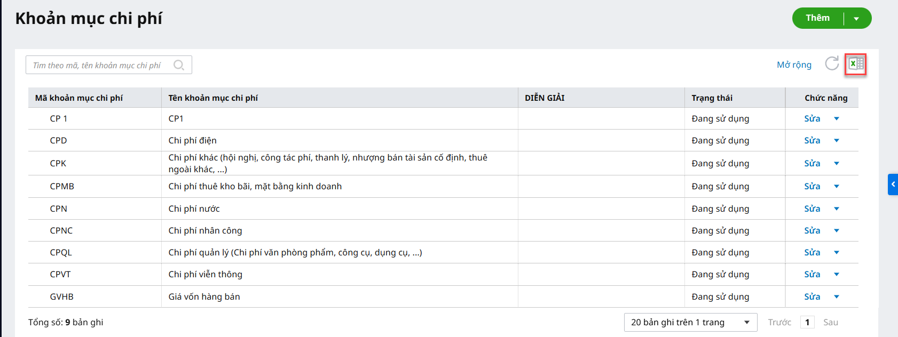898x337 pixels.
Task: Click the green Thêm button
Action: [x=817, y=18]
